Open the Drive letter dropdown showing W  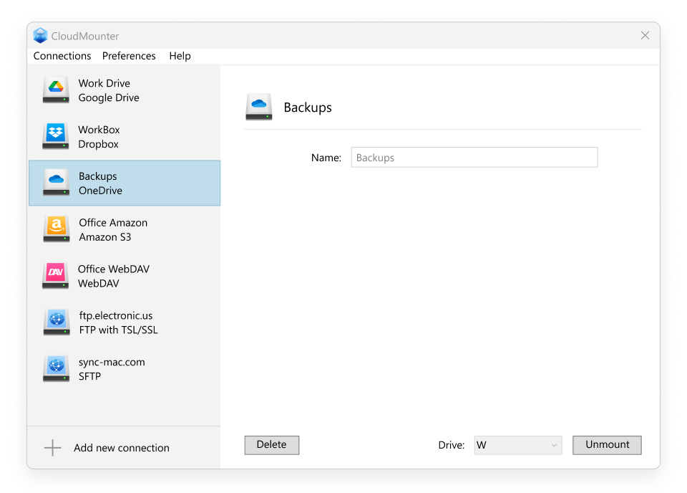click(517, 445)
